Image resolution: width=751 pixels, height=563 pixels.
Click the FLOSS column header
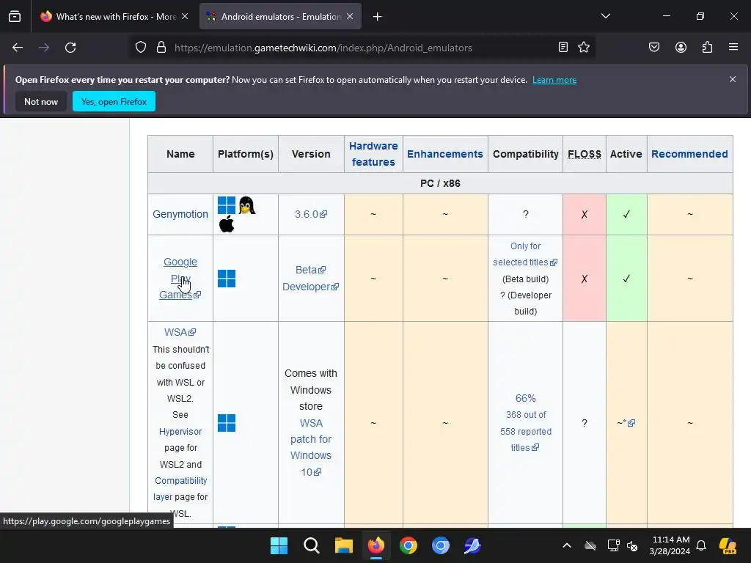click(584, 154)
